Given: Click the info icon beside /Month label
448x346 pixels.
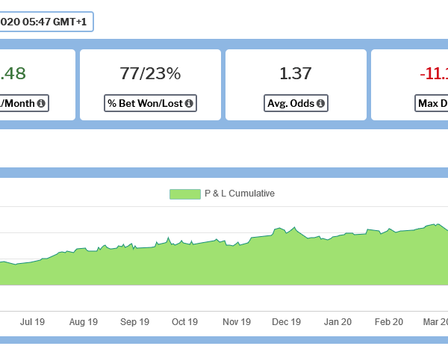Looking at the screenshot, I should point(41,103).
